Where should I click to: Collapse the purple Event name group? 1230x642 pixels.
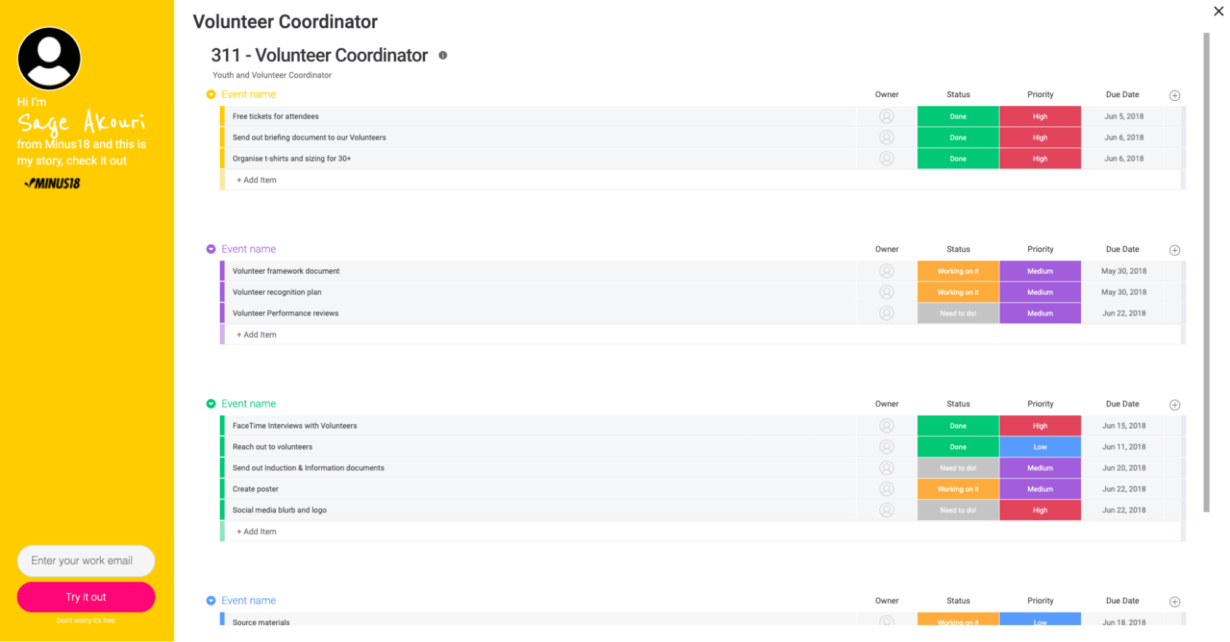coord(211,248)
